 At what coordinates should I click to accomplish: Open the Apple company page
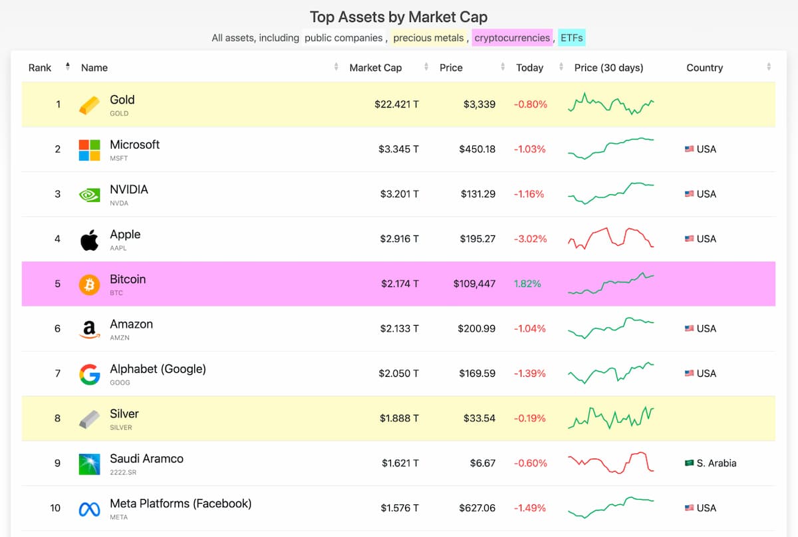[x=125, y=234]
